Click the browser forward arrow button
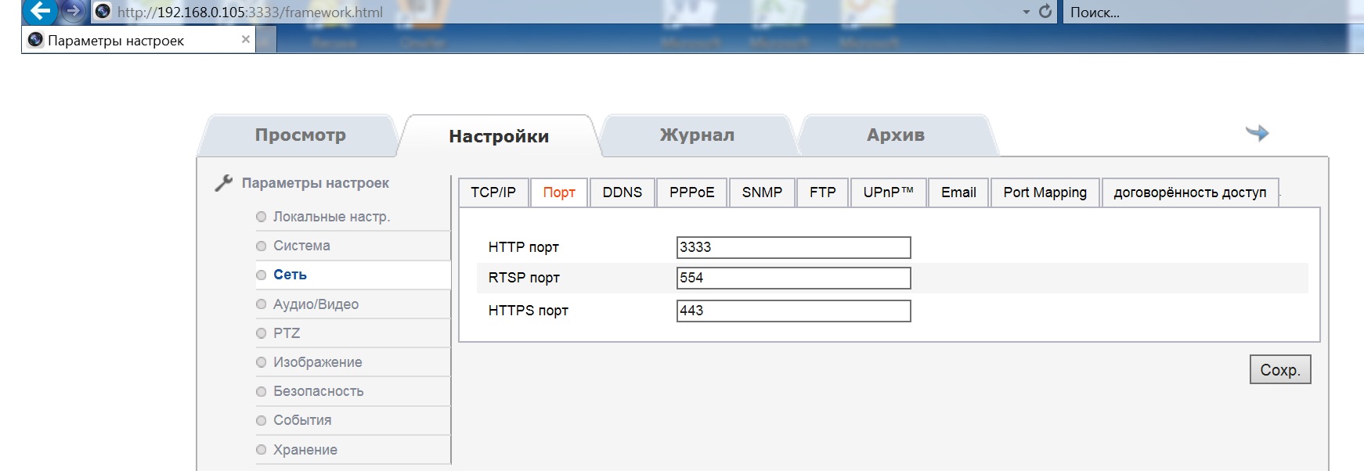The width and height of the screenshot is (1364, 471). [x=73, y=11]
